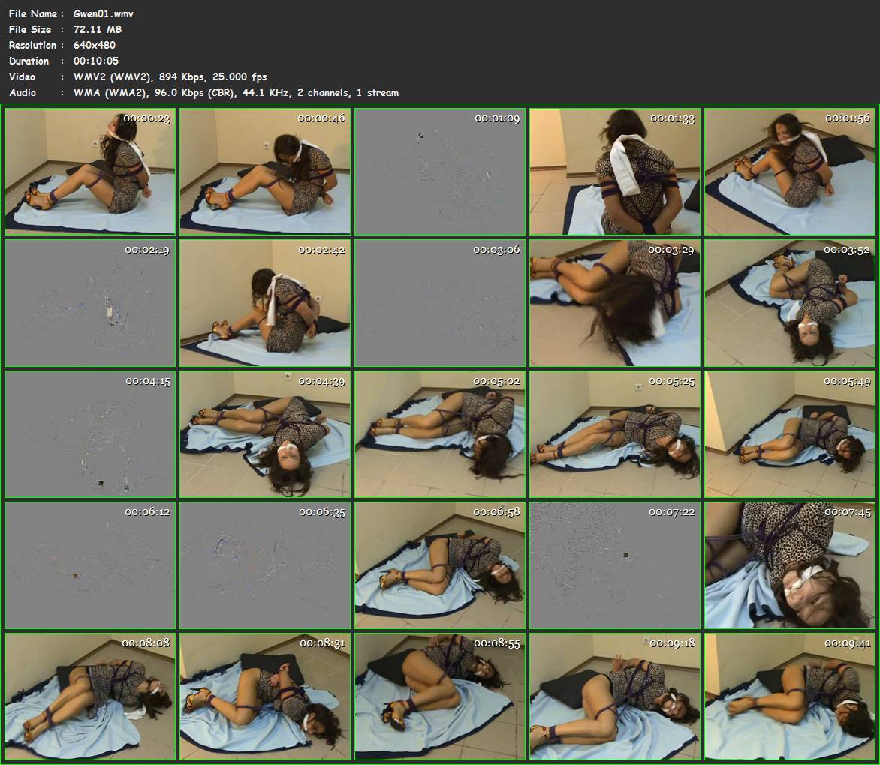Select the frame stamped 00:00:46
This screenshot has width=880, height=765.
[x=265, y=172]
